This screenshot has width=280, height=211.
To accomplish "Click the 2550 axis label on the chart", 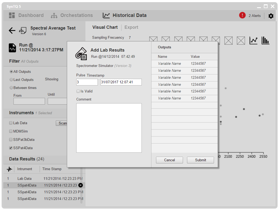I will click(263, 156).
